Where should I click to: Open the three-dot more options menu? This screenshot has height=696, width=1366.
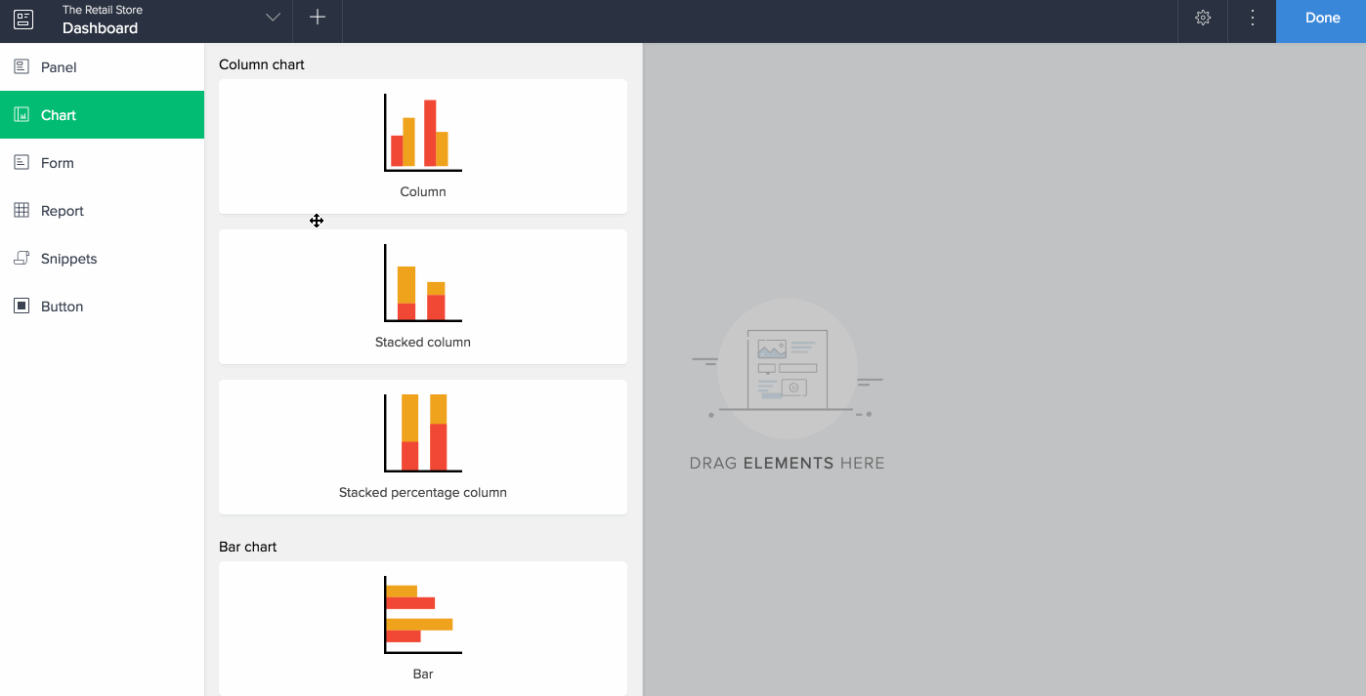[1253, 18]
